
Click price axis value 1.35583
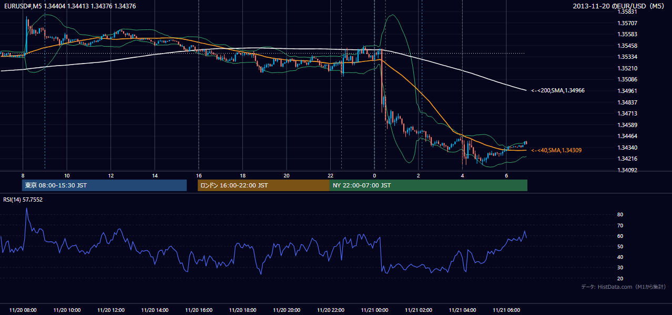click(627, 34)
